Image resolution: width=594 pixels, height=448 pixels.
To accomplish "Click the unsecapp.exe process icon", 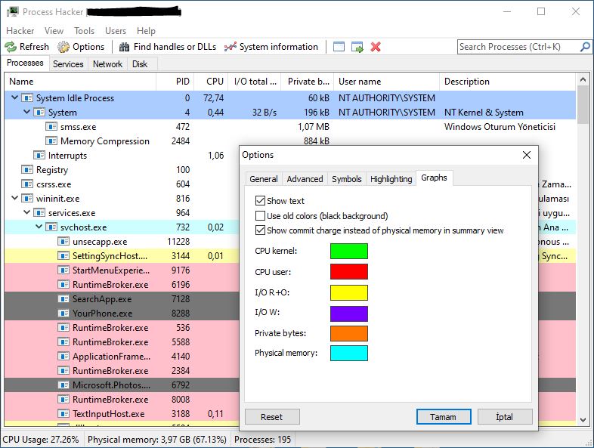I will pyautogui.click(x=63, y=242).
